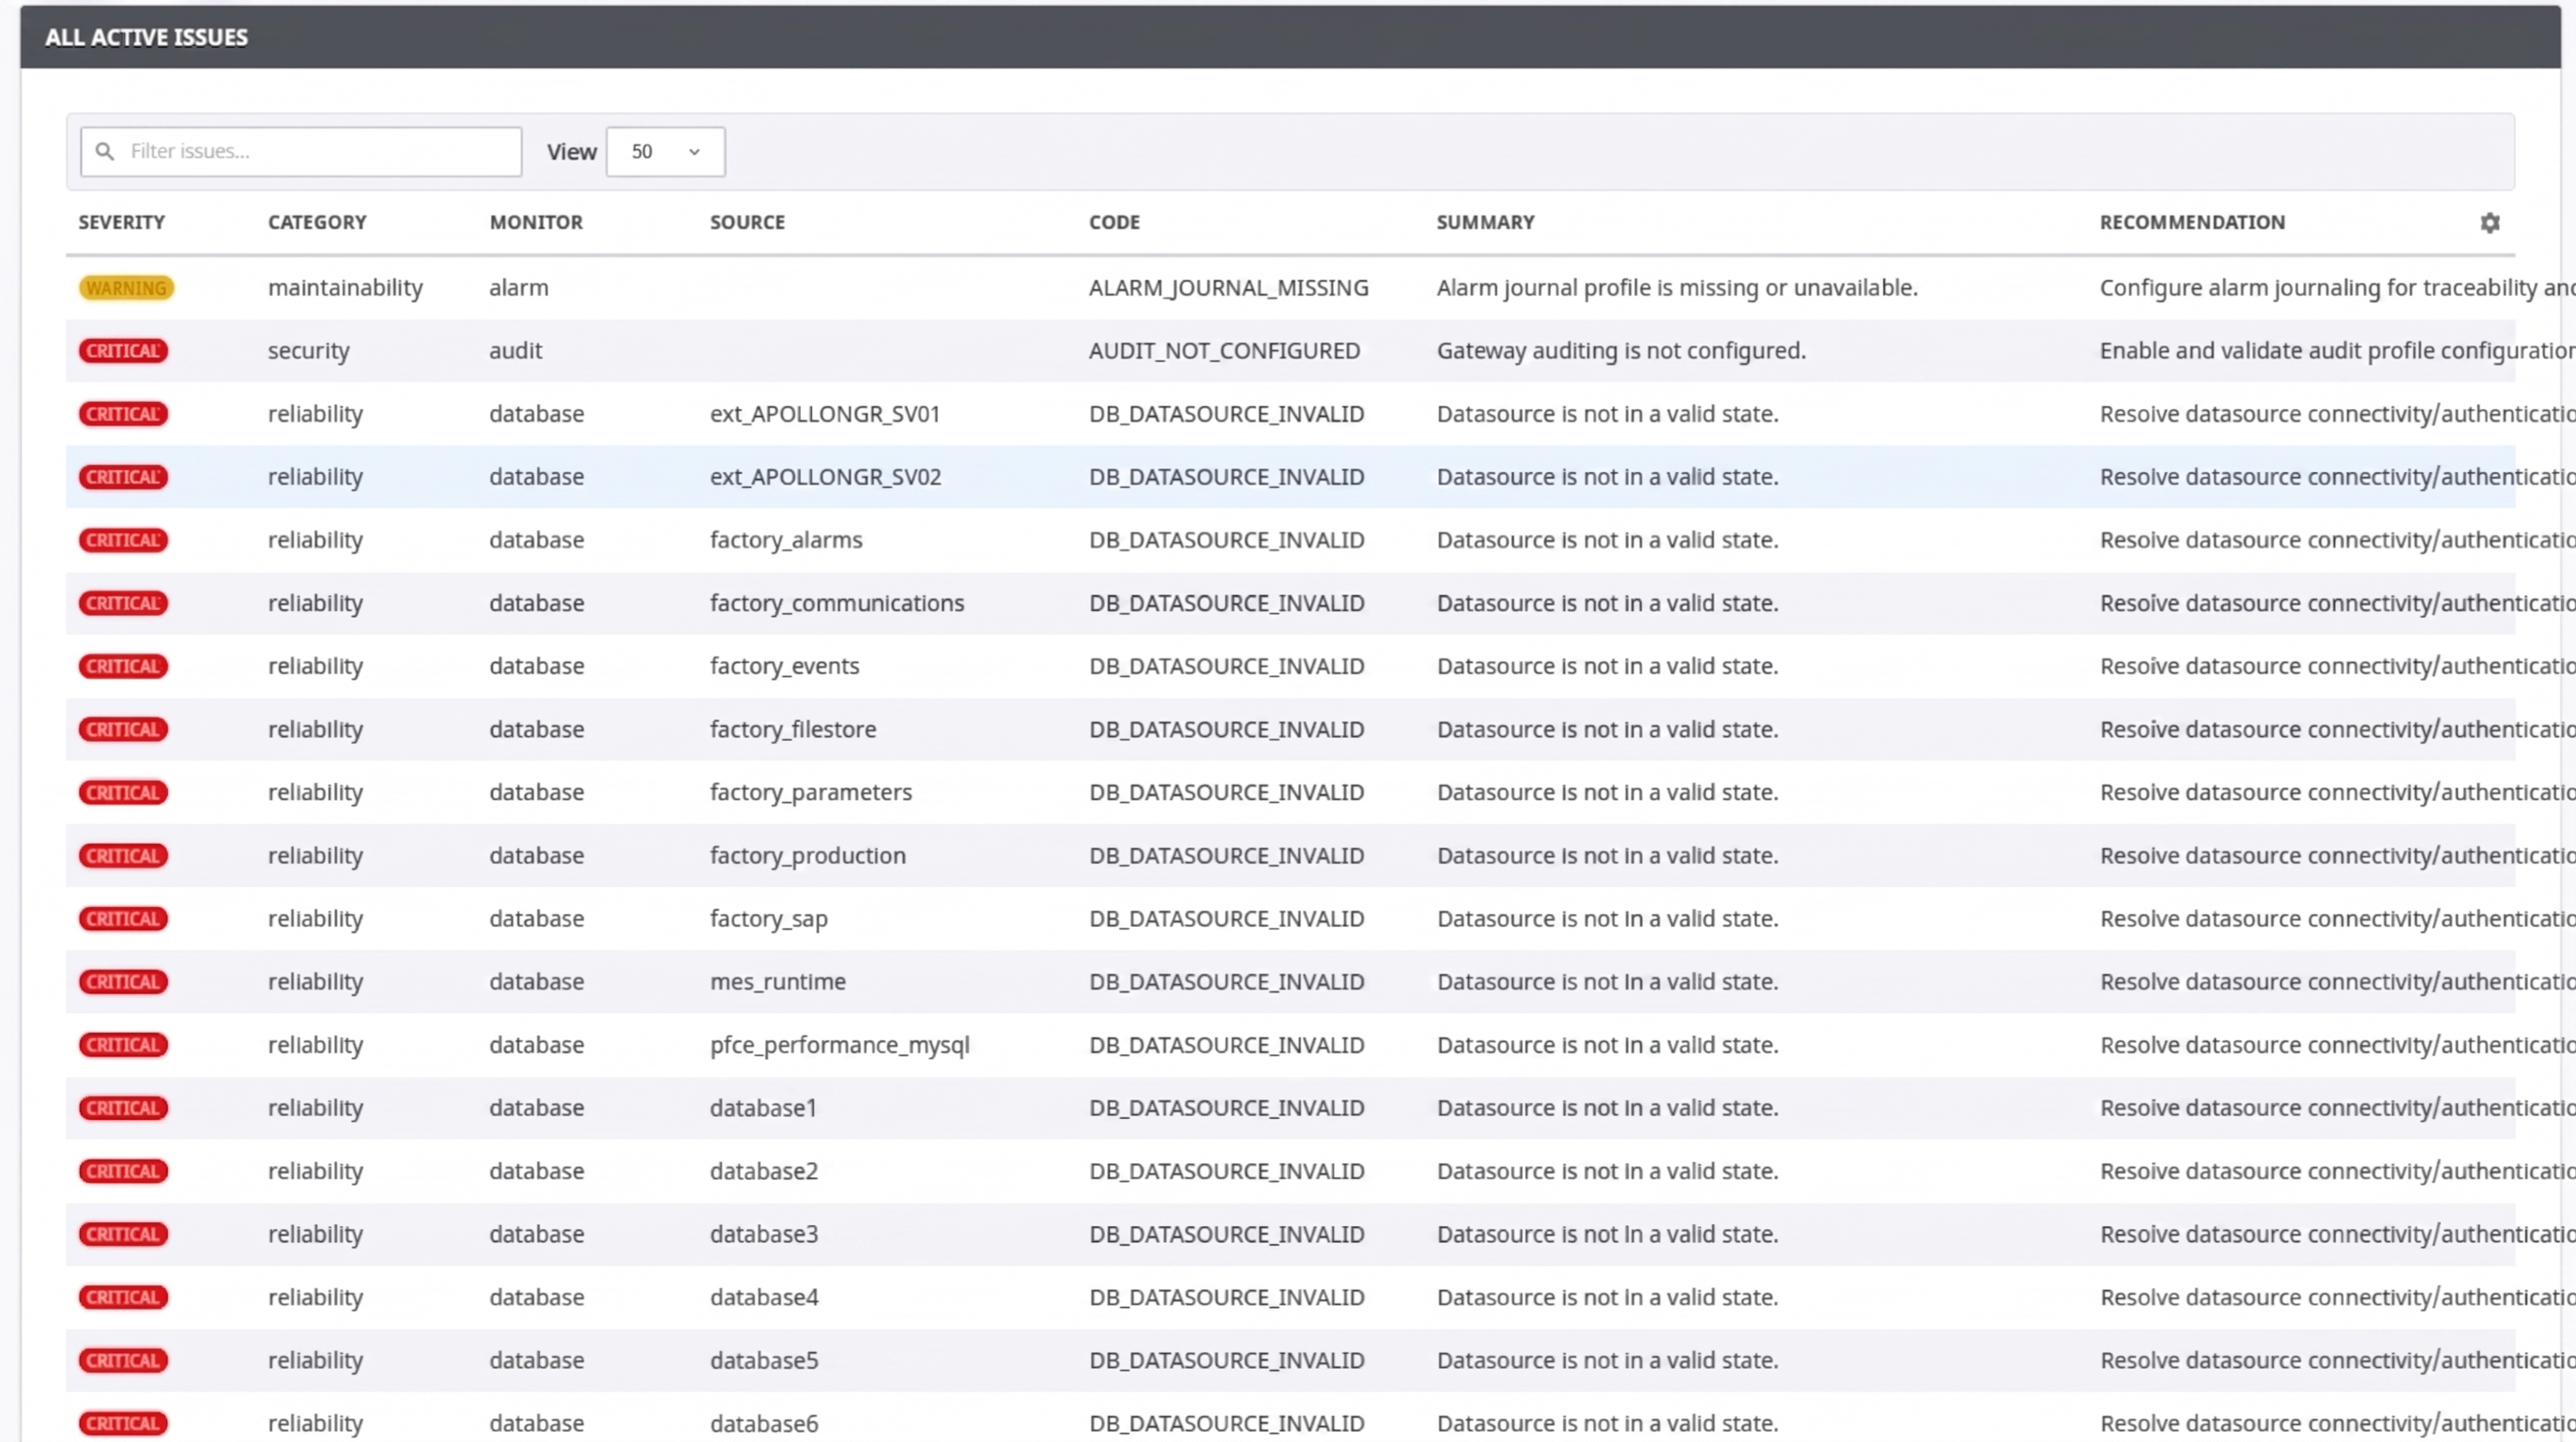The height and width of the screenshot is (1442, 2576).
Task: Select the factory_communications source row
Action: (1290, 603)
